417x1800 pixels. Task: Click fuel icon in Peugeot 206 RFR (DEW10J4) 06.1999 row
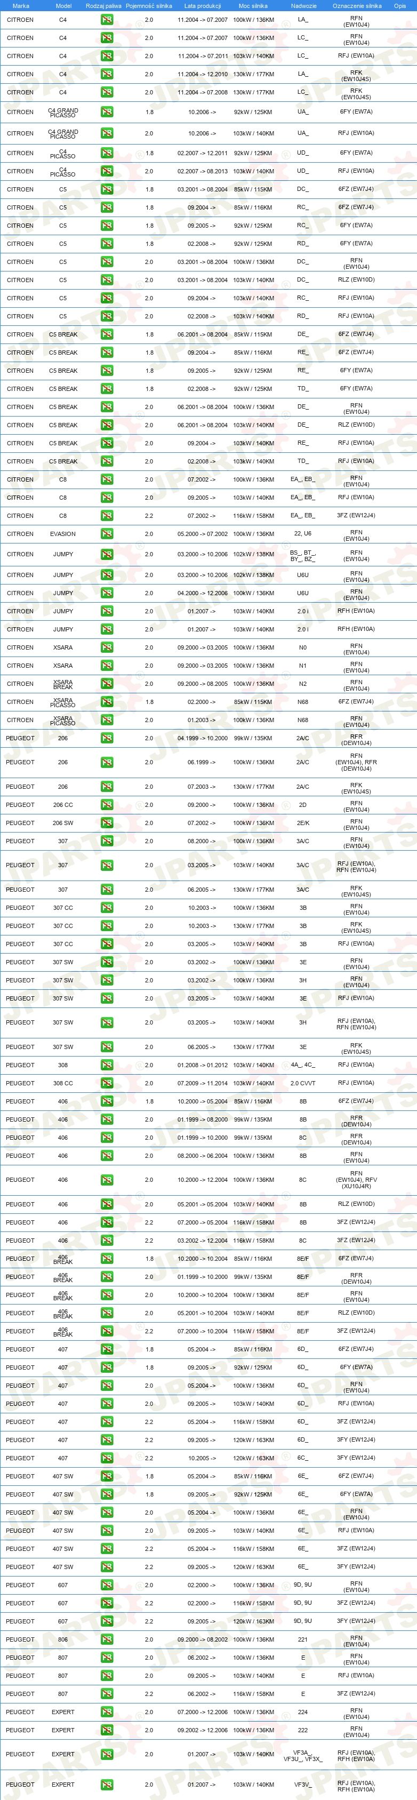click(x=107, y=762)
